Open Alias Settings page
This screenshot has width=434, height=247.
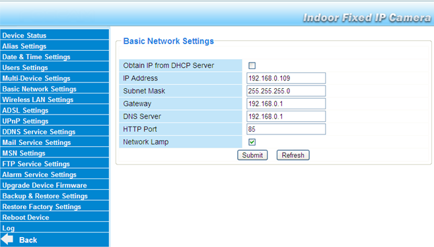[x=24, y=46]
